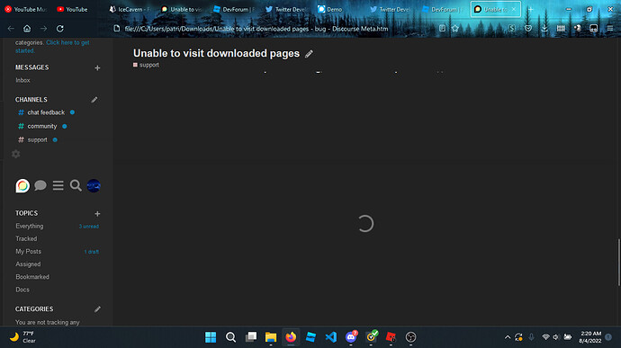Click the Firefox icon in the taskbar
The image size is (621, 348).
point(291,337)
